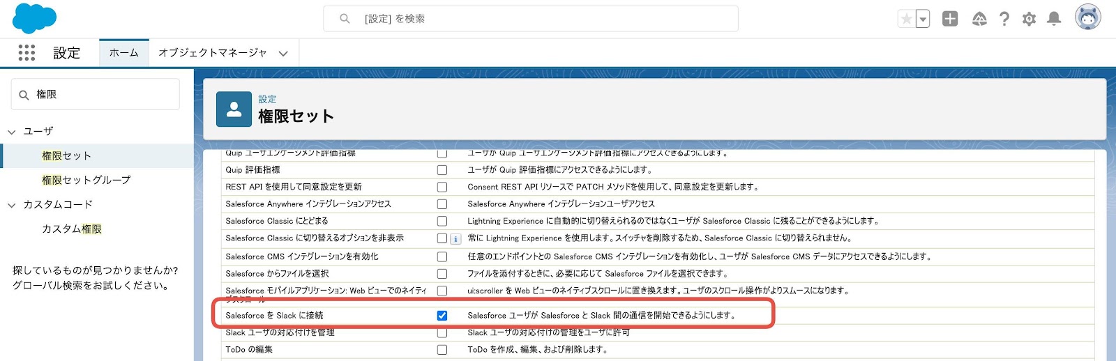Screen dimensions: 1116x361
Task: Click the favorites star icon
Action: coord(906,20)
